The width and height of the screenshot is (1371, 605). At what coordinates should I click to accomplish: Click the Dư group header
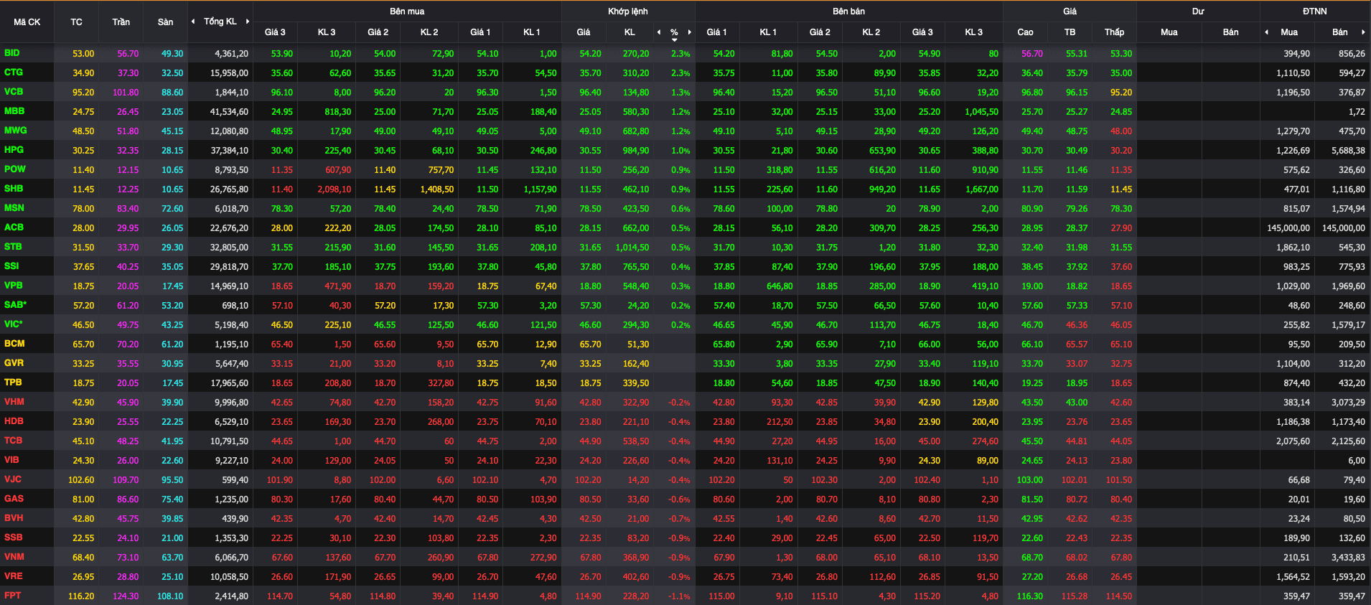pyautogui.click(x=1198, y=11)
